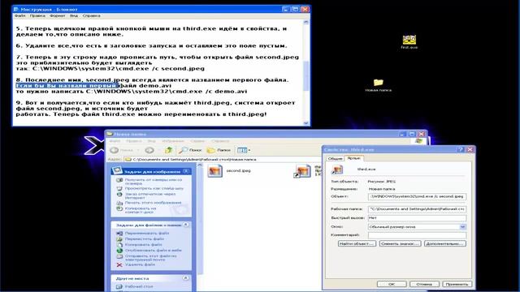The width and height of the screenshot is (520, 292).
Task: Click the highlighted text in Notepad step 8
Action: tap(67, 85)
